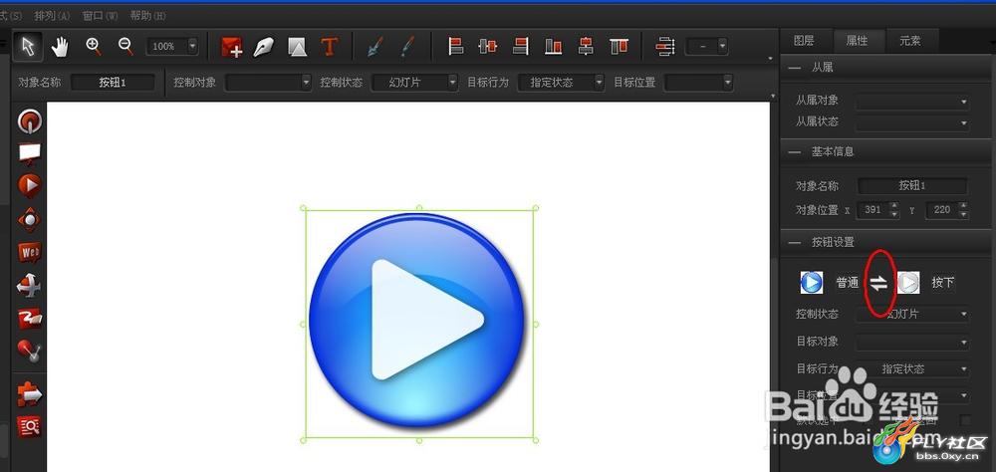Open the 排列(A) menu
Screen dimensions: 996x472
(x=52, y=15)
